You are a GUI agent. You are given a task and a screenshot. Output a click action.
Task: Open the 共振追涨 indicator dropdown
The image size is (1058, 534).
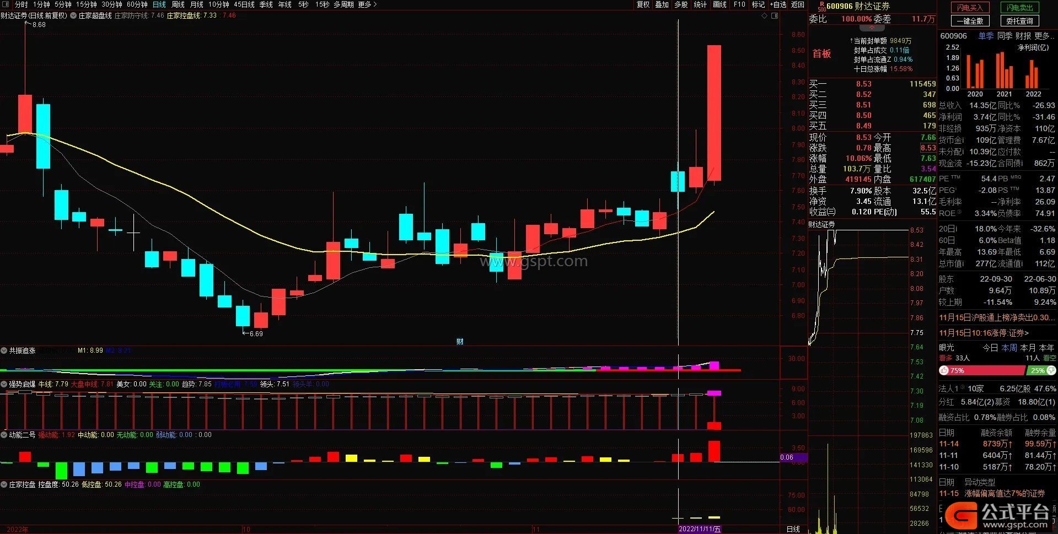(x=4, y=350)
